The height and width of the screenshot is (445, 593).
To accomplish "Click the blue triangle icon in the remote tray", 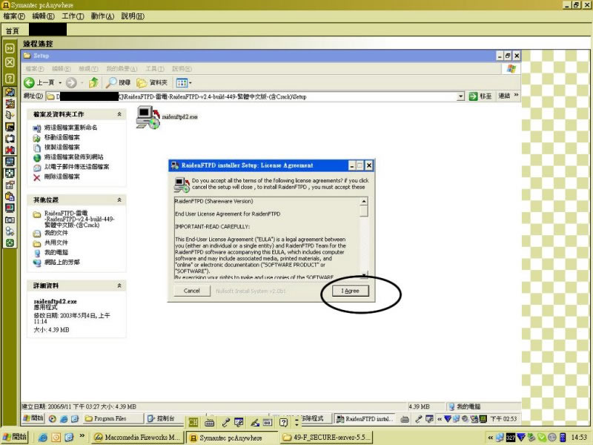I will (x=448, y=418).
